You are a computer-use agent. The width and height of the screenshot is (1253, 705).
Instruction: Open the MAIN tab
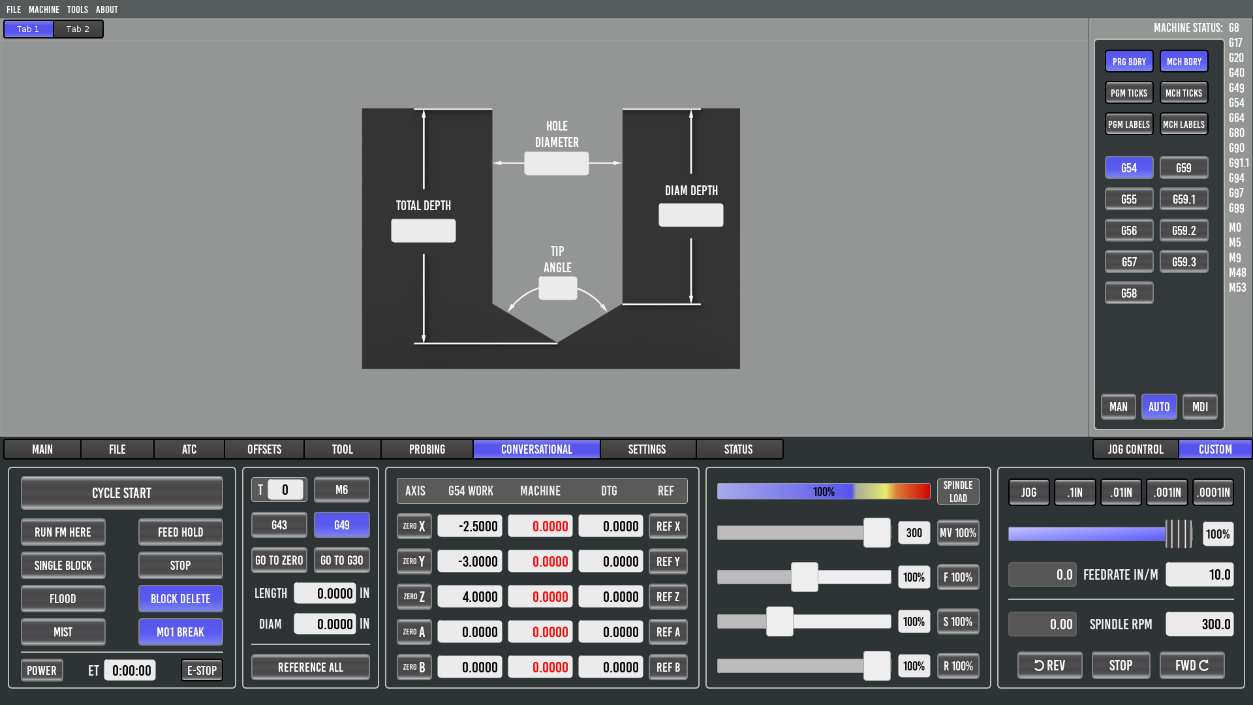point(42,449)
